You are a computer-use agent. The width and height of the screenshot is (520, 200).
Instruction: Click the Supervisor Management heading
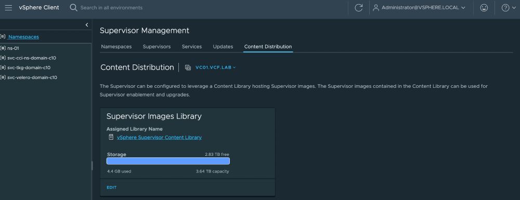(145, 31)
